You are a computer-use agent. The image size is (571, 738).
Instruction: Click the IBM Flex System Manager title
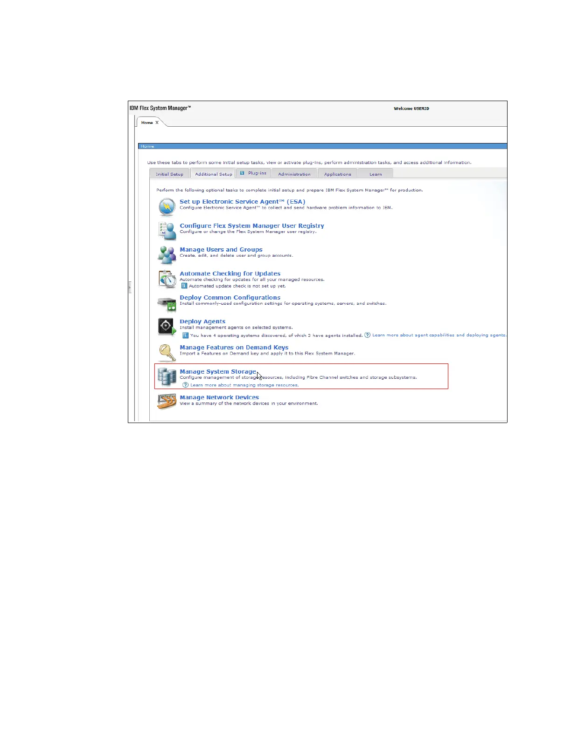(160, 108)
